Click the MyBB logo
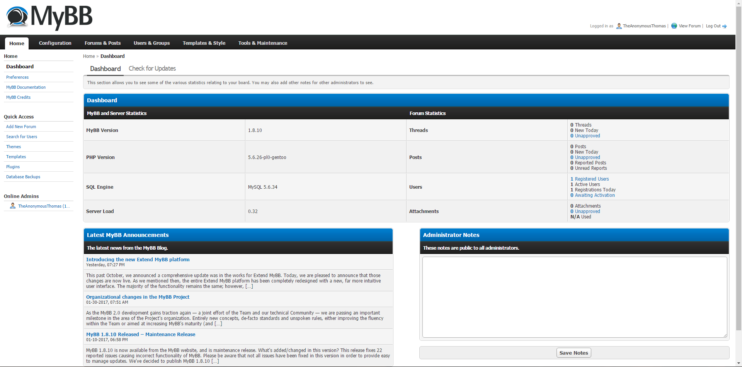 click(49, 17)
